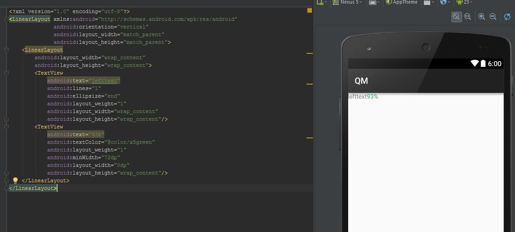Screen dimensions: 515x232
Task: Click fold marker beside inner closing </LinearLayout>
Action: (6, 180)
